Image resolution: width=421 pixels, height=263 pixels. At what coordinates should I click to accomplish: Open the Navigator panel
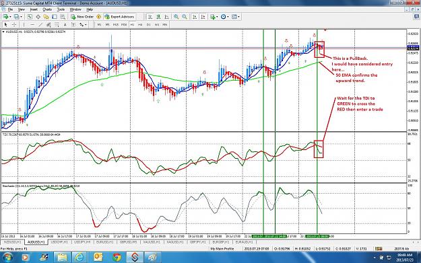coord(46,17)
